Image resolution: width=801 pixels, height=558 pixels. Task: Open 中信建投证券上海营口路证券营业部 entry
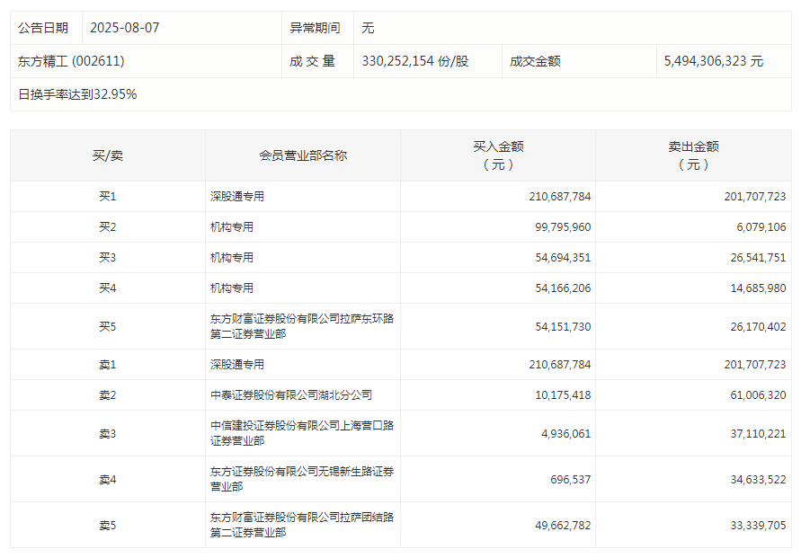tap(301, 433)
